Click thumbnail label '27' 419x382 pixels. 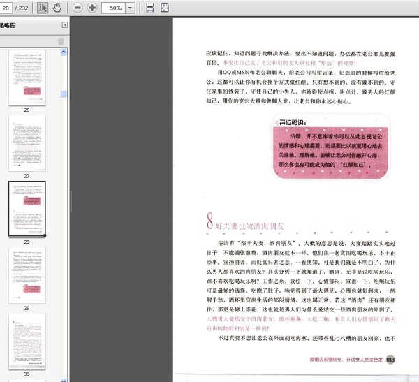[27, 176]
